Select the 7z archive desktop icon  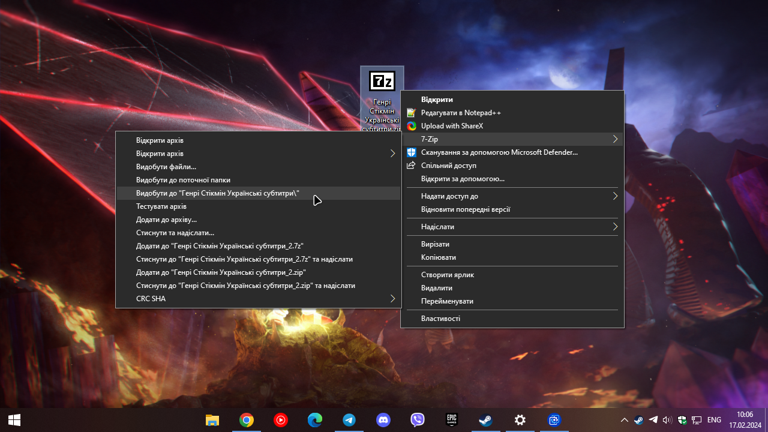point(382,99)
